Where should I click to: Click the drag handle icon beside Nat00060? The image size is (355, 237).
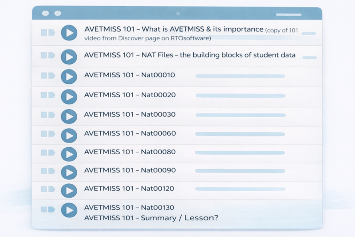click(48, 134)
